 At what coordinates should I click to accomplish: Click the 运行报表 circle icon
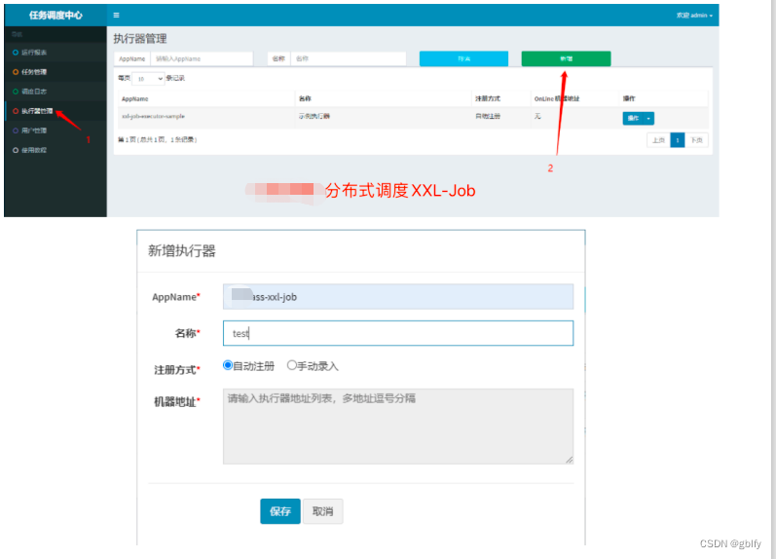pyautogui.click(x=16, y=53)
